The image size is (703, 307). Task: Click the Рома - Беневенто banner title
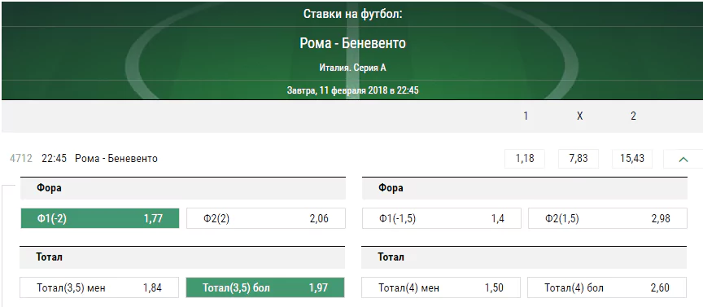pyautogui.click(x=352, y=43)
